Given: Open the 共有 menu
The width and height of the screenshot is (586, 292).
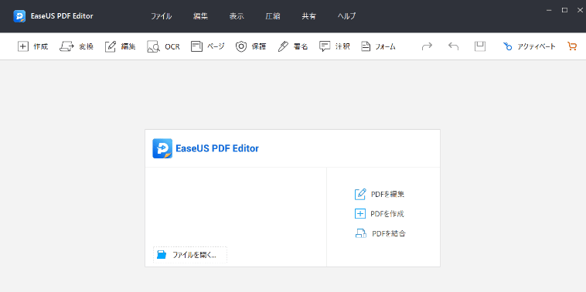Looking at the screenshot, I should pyautogui.click(x=309, y=16).
